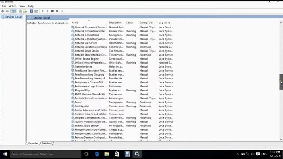Open the Action menu
The width and height of the screenshot is (283, 159).
pos(13,6)
